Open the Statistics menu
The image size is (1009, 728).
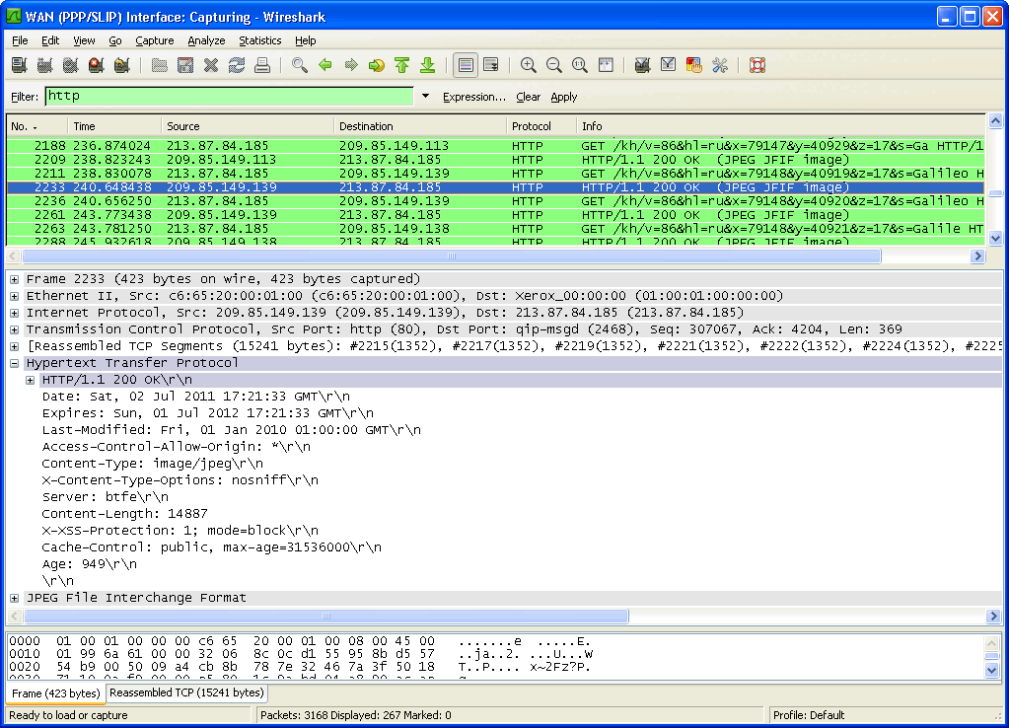[x=259, y=40]
